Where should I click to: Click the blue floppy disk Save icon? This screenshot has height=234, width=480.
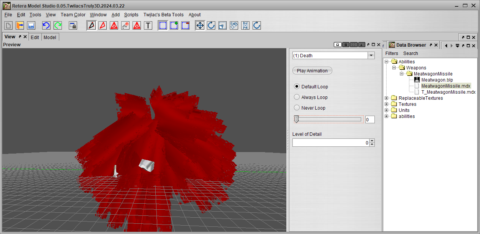point(31,25)
